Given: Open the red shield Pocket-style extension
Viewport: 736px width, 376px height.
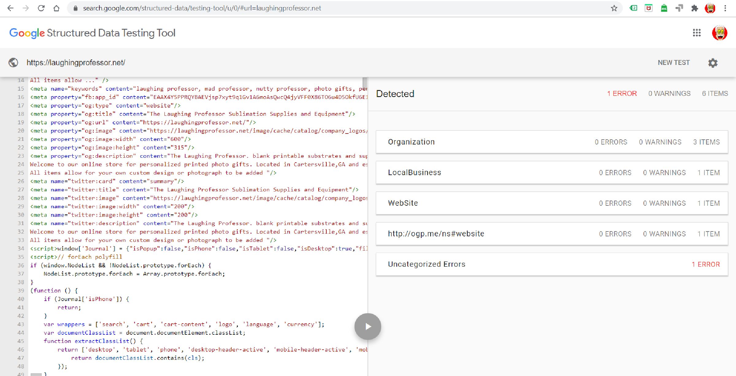Looking at the screenshot, I should click(x=649, y=8).
